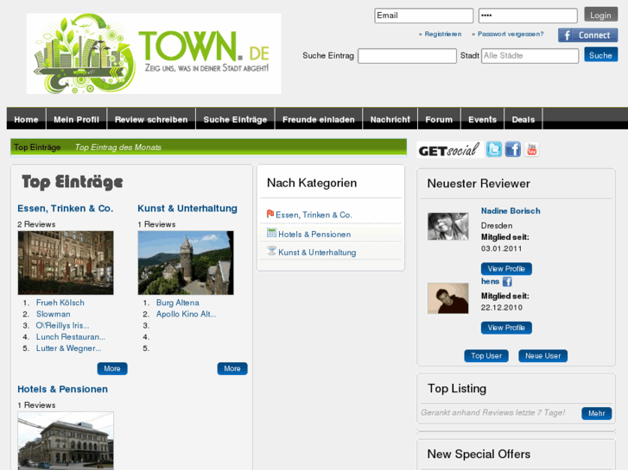Image resolution: width=628 pixels, height=470 pixels.
Task: Open the Nachricht menu item
Action: [390, 119]
